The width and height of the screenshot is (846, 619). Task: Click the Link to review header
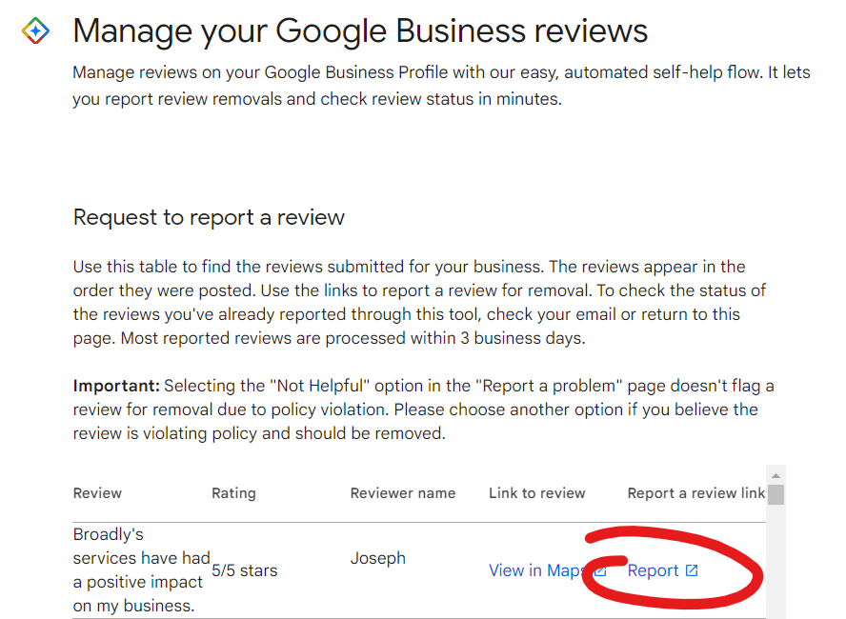[536, 492]
